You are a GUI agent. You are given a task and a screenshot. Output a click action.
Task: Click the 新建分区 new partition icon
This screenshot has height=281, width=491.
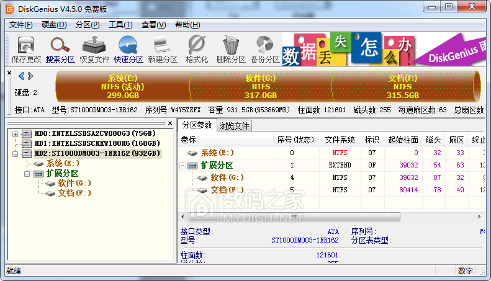coord(162,50)
